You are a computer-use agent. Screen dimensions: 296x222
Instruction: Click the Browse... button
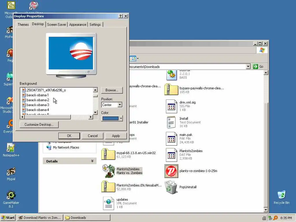tap(112, 90)
